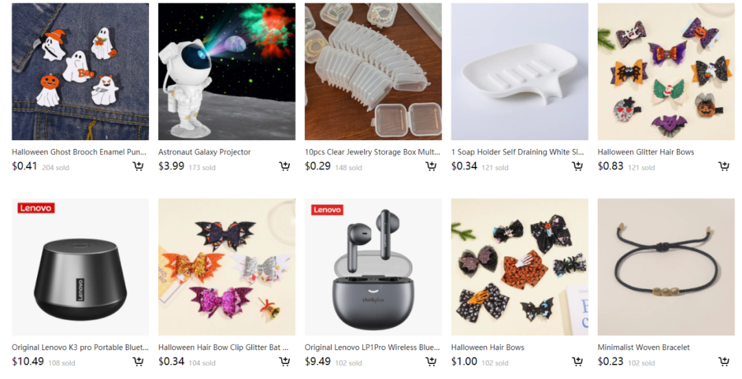The width and height of the screenshot is (742, 379).
Task: View the woven bracelet product image
Action: (666, 267)
